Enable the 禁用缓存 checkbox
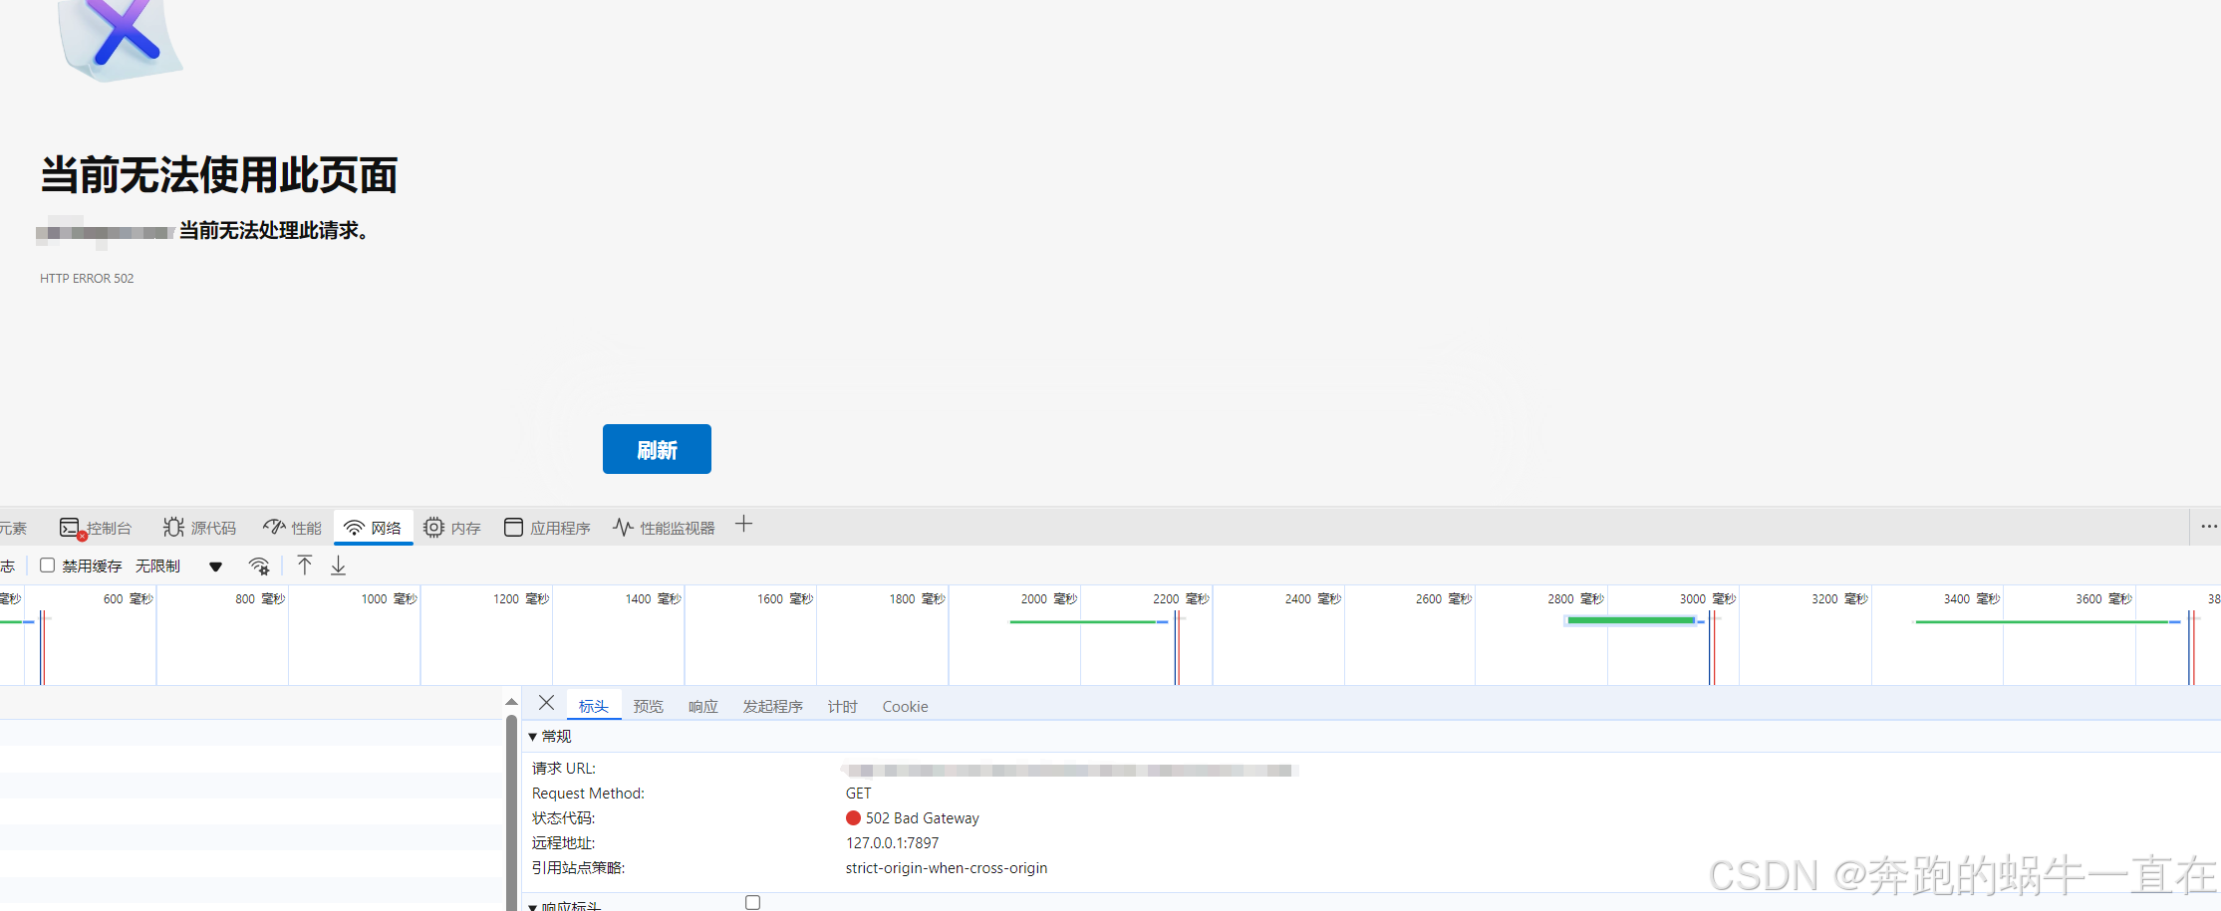2221x911 pixels. click(x=48, y=566)
